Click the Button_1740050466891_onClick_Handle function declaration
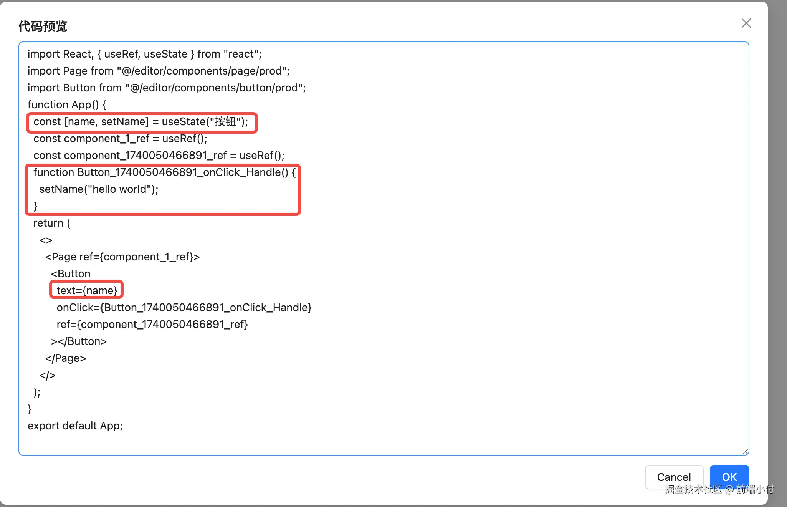The image size is (787, 507). point(164,172)
